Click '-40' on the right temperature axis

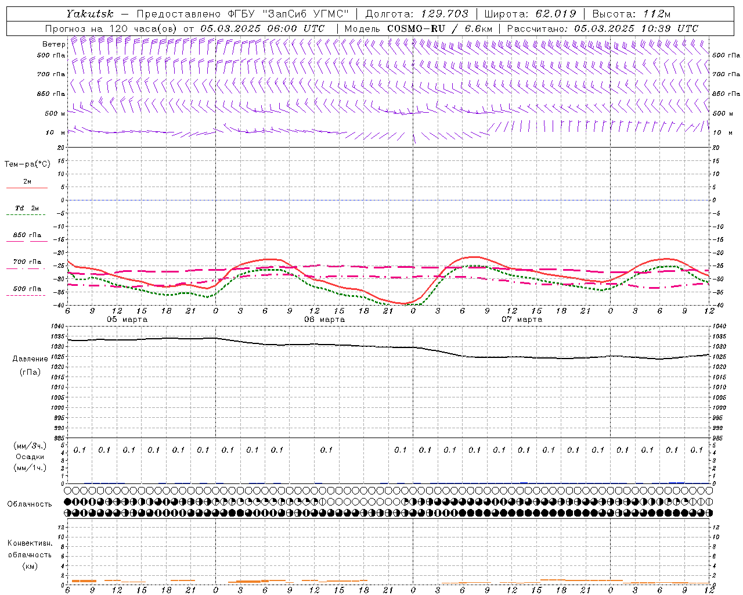(717, 306)
